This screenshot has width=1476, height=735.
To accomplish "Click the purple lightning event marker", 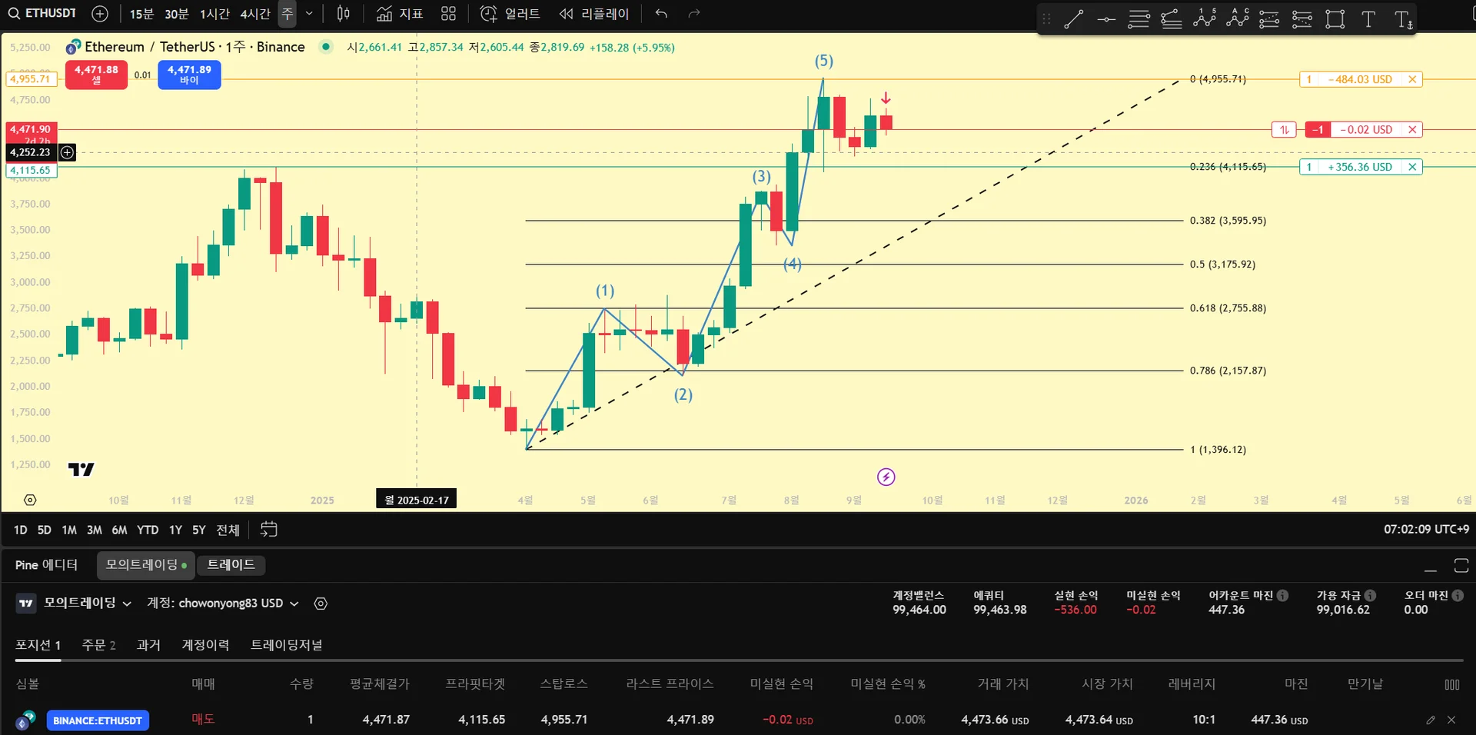I will pyautogui.click(x=886, y=477).
